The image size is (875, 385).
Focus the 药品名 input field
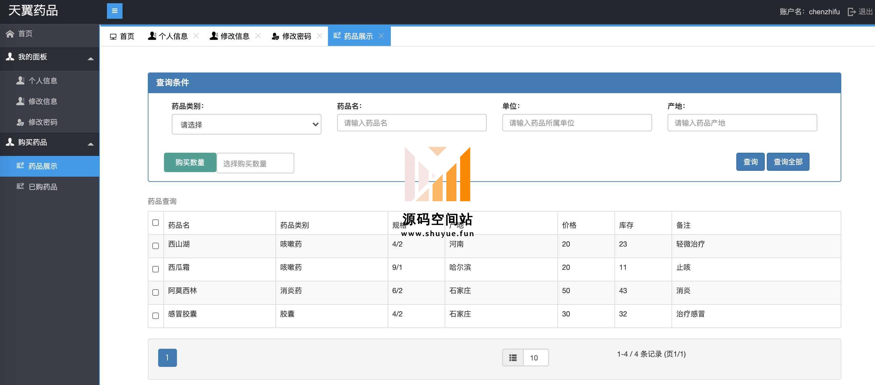point(411,123)
